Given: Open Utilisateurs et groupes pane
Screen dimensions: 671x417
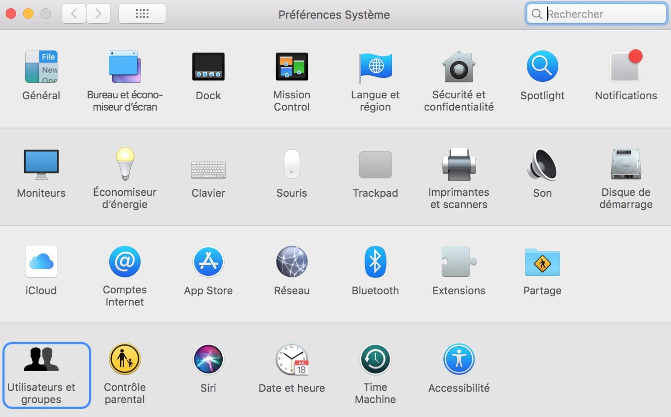Looking at the screenshot, I should tap(46, 375).
